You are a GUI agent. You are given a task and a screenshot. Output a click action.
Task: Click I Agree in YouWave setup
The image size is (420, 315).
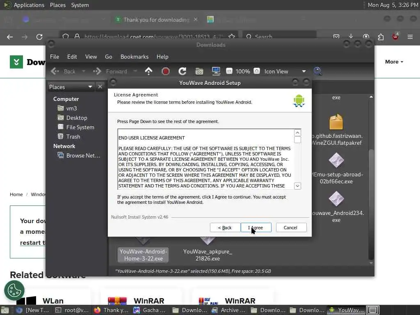click(256, 228)
